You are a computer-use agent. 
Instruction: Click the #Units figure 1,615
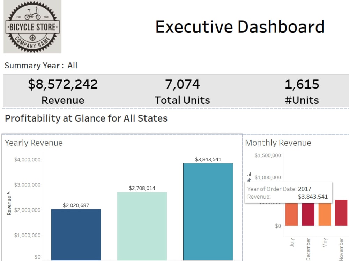click(x=302, y=84)
